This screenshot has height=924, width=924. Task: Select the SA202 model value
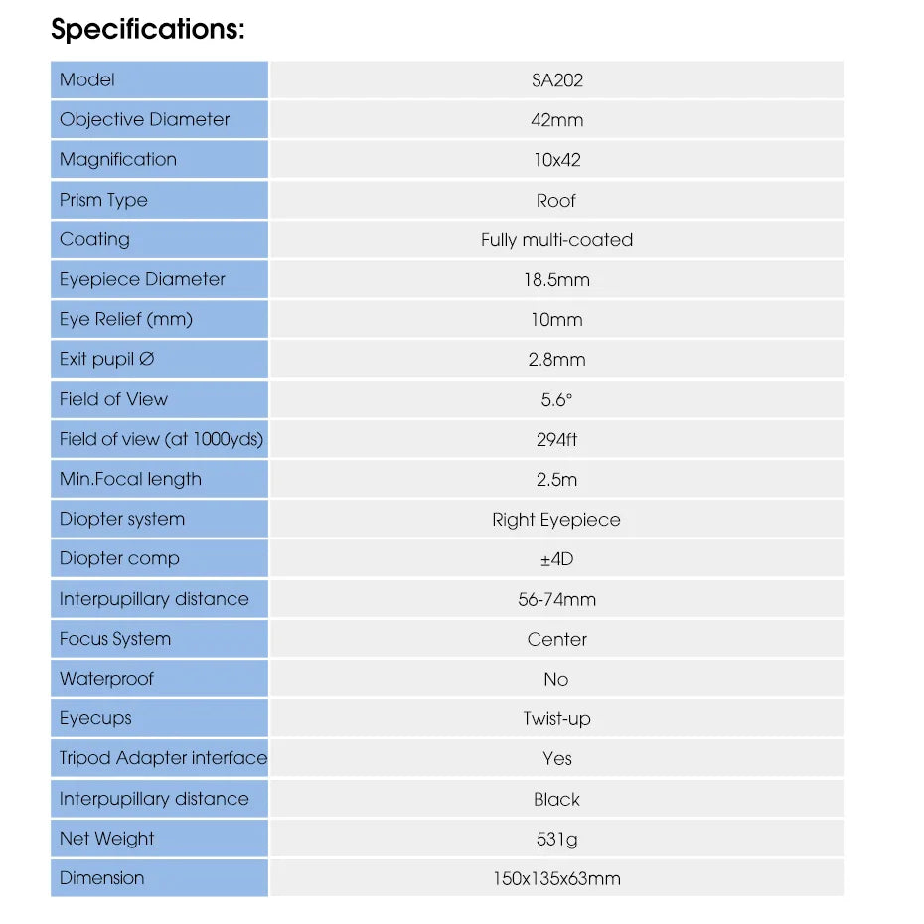point(556,80)
